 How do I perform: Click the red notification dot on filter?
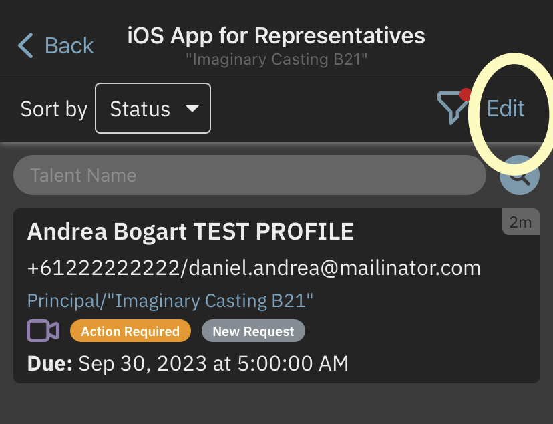tap(466, 95)
